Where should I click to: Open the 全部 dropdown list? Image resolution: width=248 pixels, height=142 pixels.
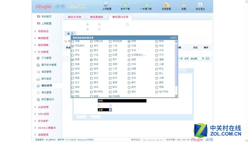pyautogui.click(x=105, y=110)
